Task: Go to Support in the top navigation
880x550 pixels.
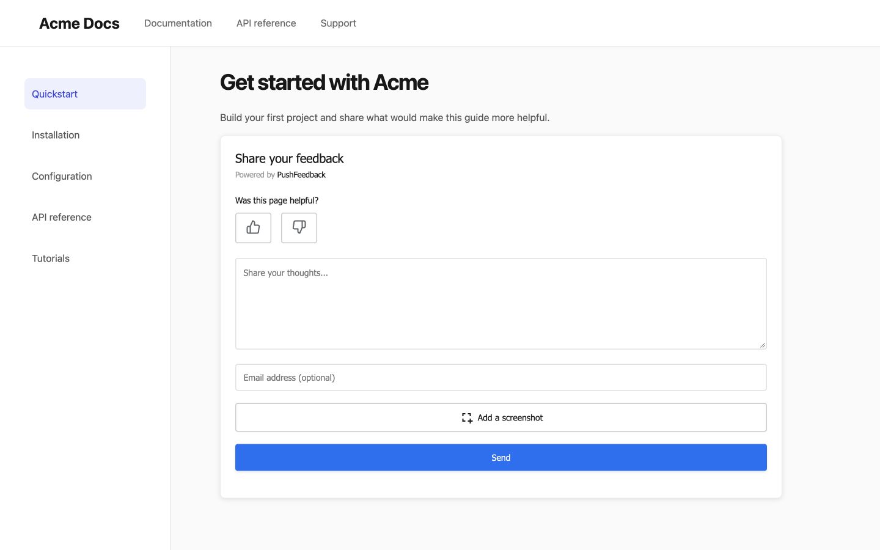Action: 338,23
